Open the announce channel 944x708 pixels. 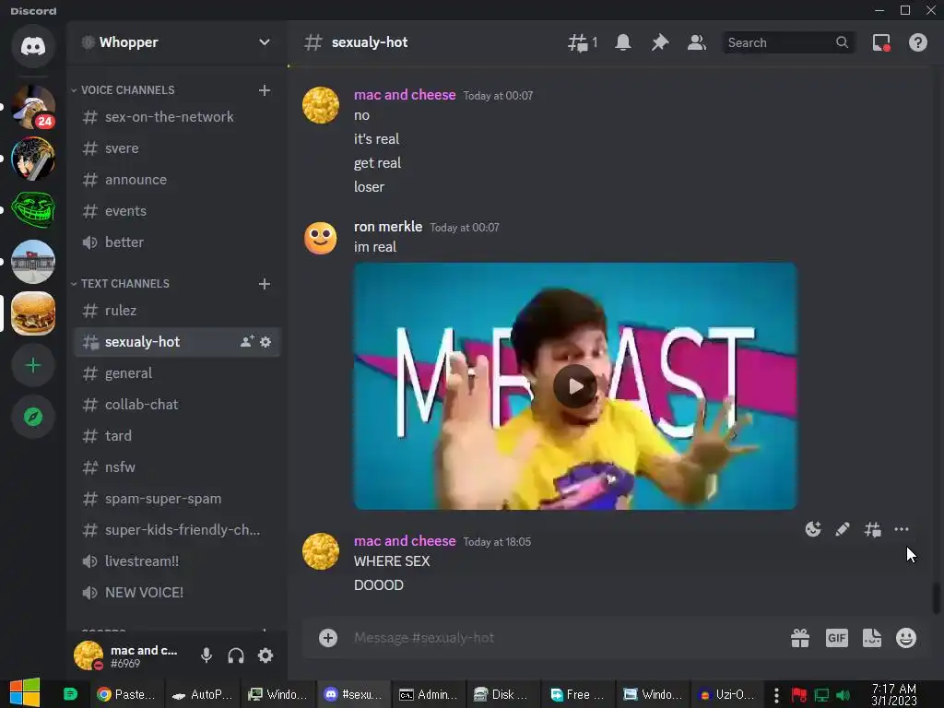(x=177, y=180)
